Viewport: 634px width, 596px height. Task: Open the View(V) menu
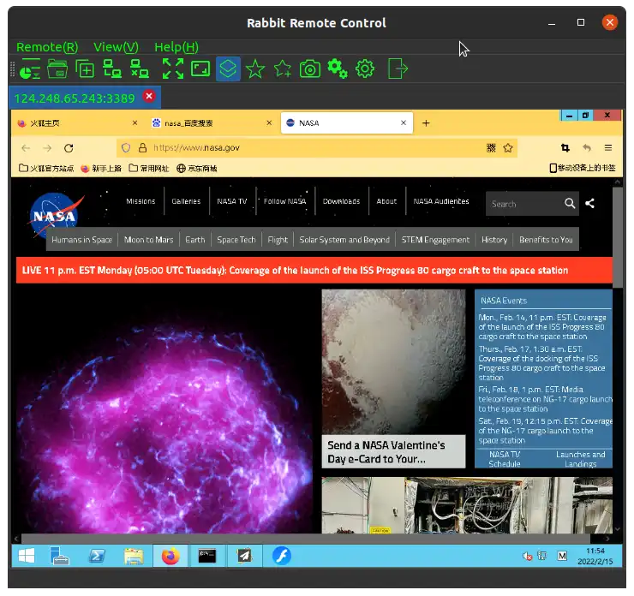point(116,47)
